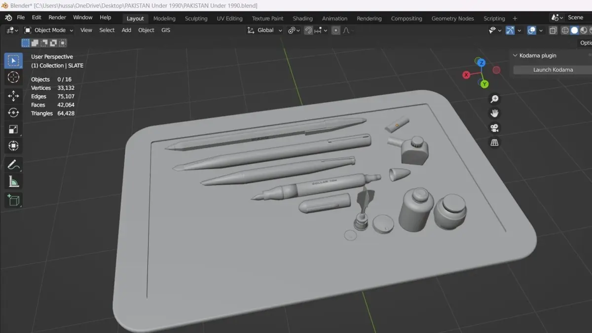The height and width of the screenshot is (333, 592).
Task: Open Global transform orientation dropdown
Action: point(265,30)
